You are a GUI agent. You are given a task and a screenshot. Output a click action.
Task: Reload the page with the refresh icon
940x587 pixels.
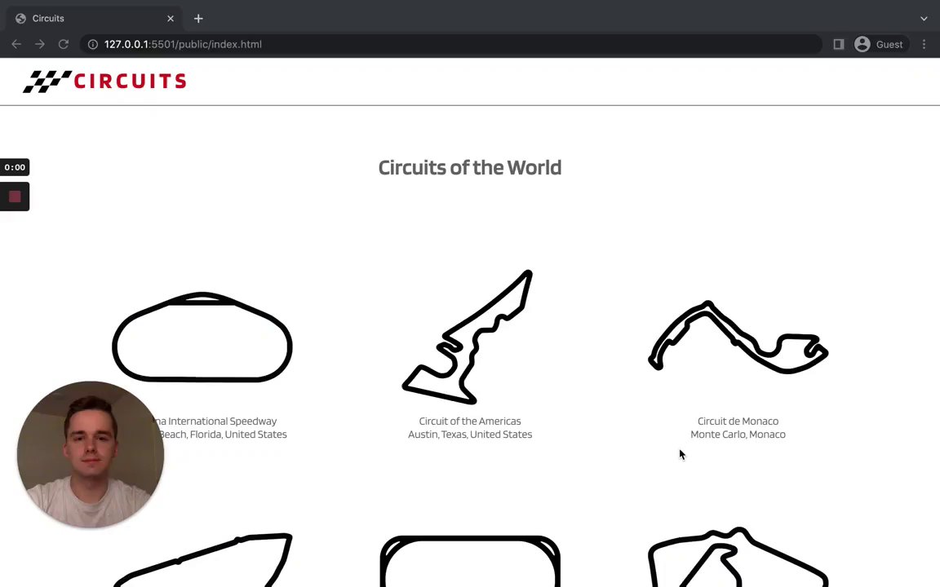tap(63, 44)
